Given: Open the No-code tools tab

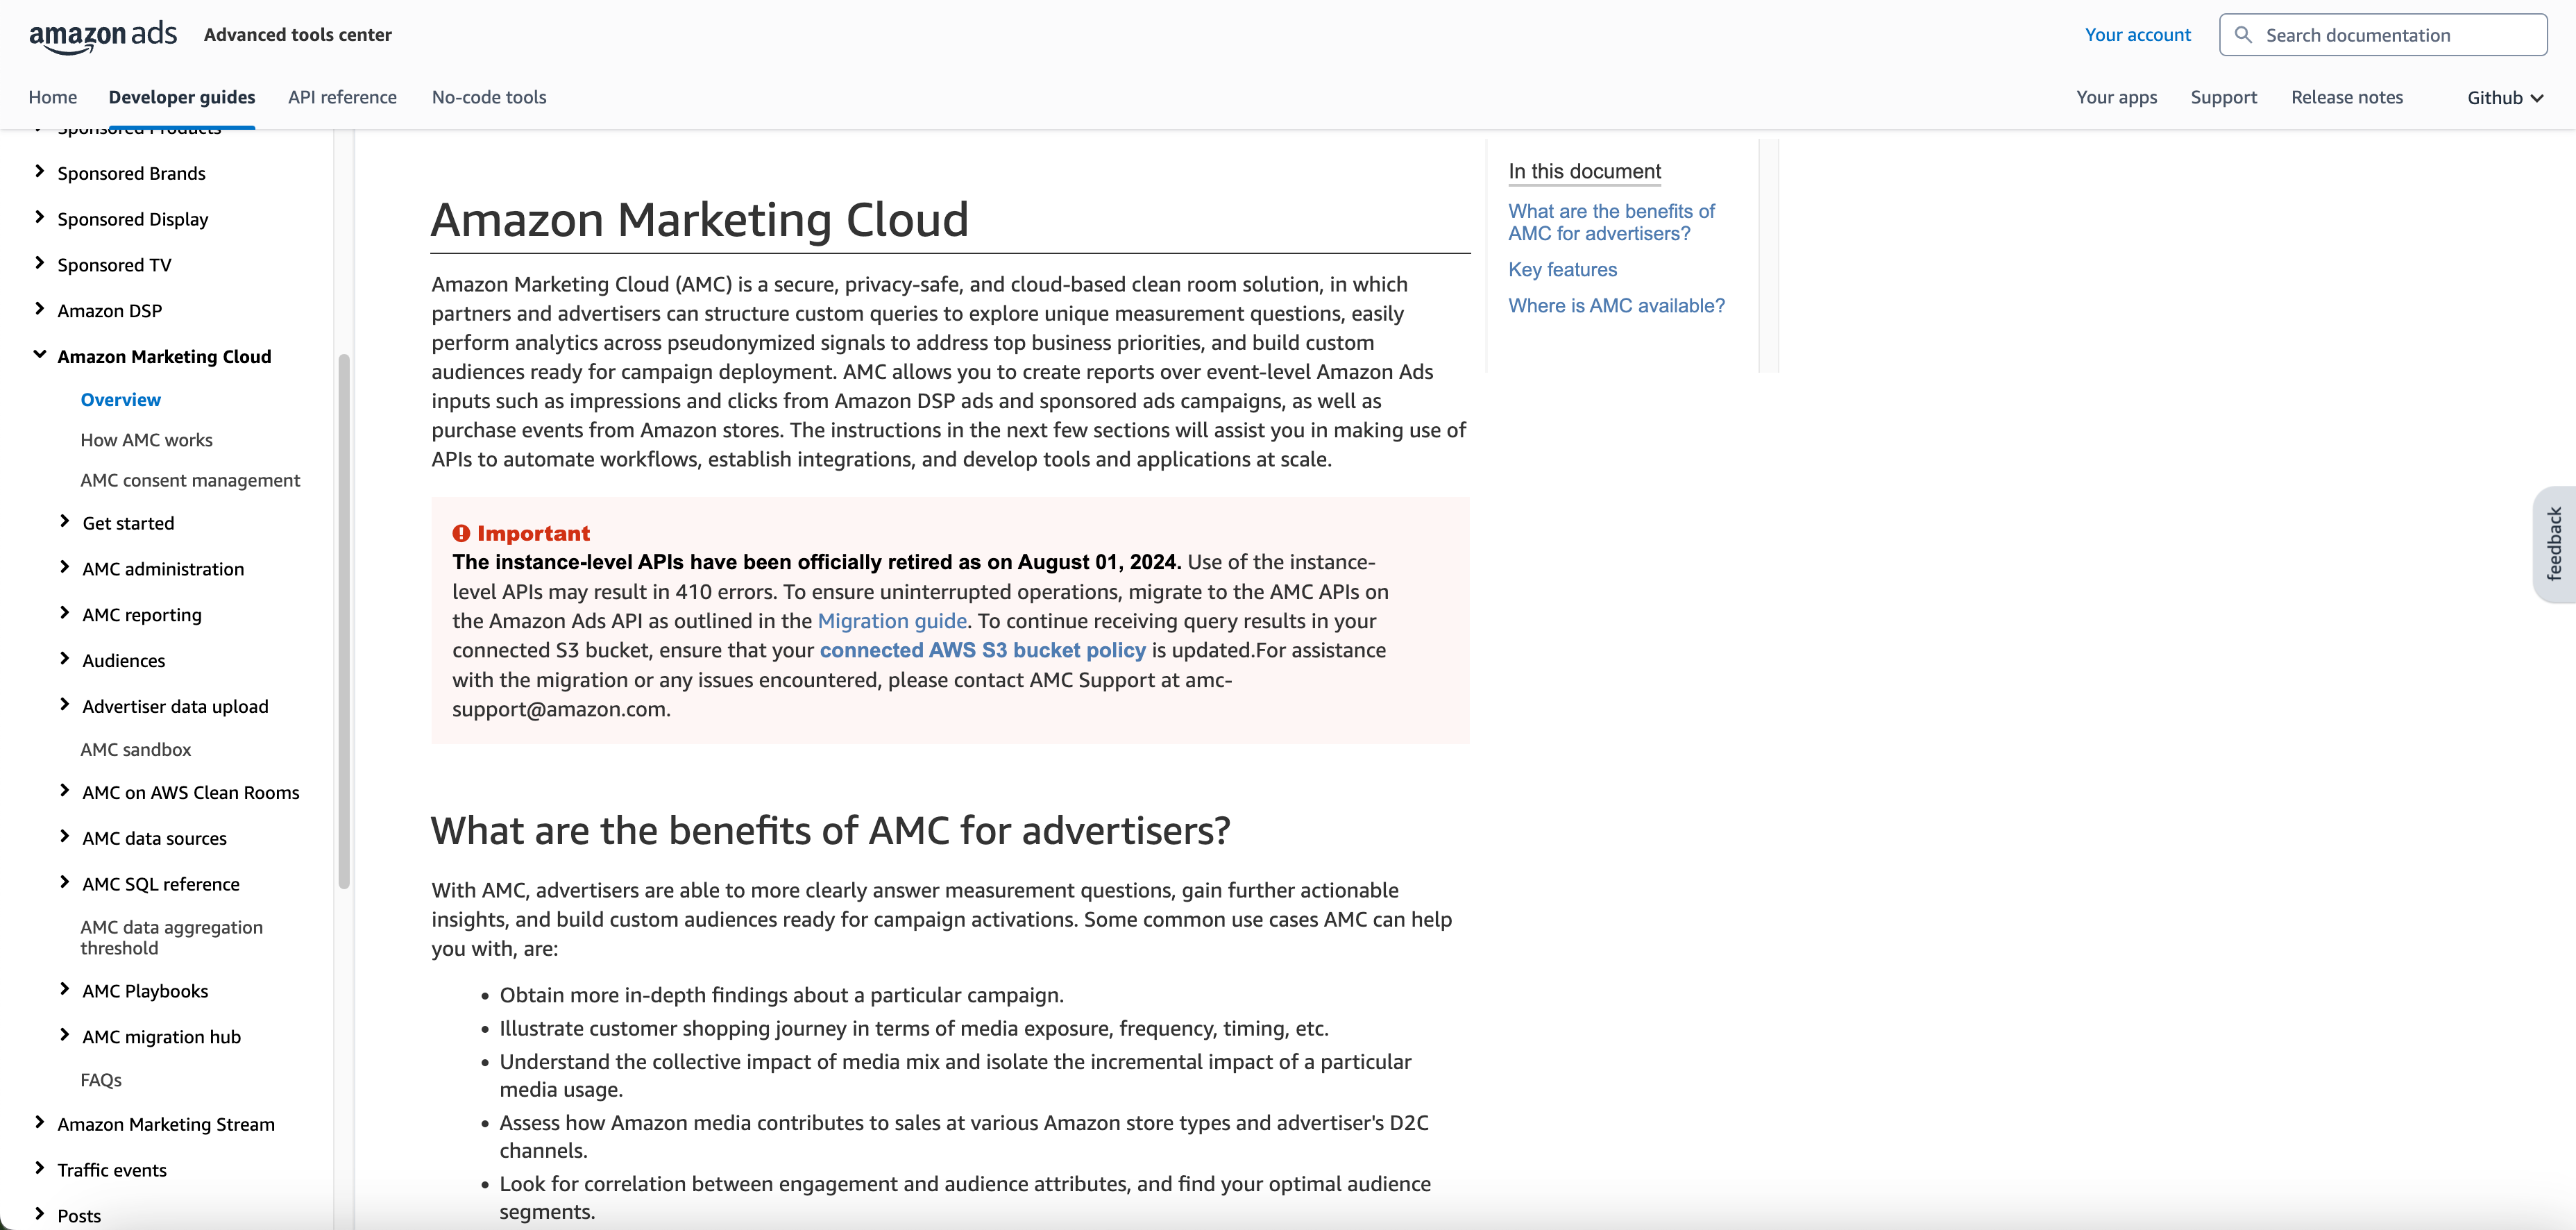Looking at the screenshot, I should (x=489, y=97).
